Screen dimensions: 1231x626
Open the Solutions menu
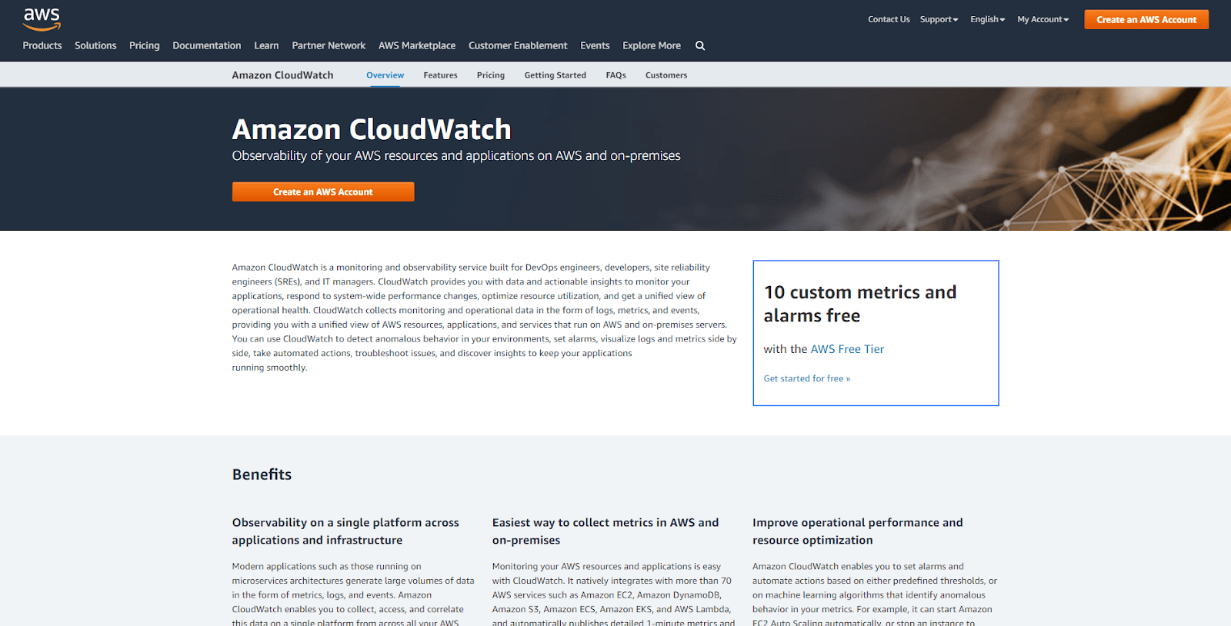coord(95,45)
